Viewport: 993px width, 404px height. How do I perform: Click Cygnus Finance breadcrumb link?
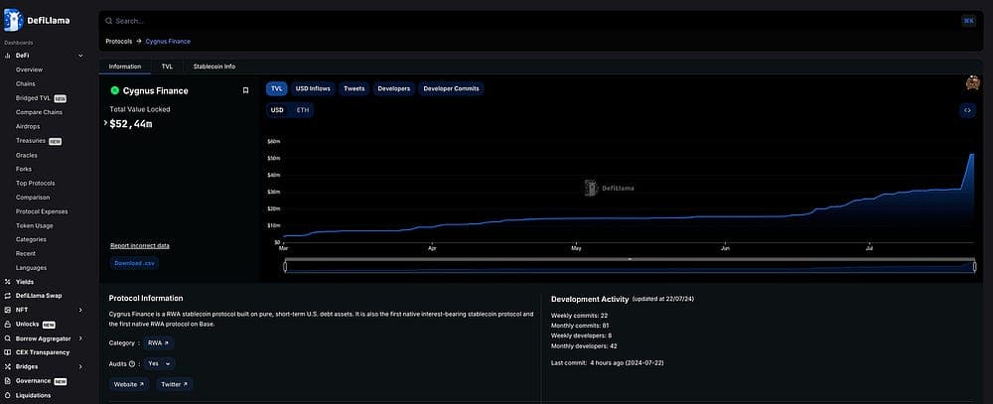(168, 41)
